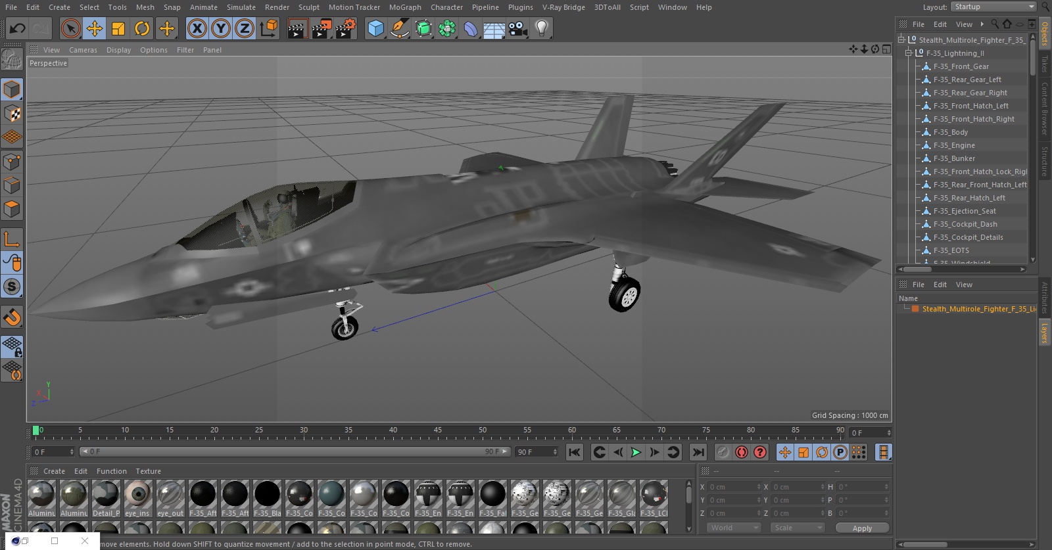Open the Array modeling objects icon
The image size is (1052, 550).
[x=447, y=28]
